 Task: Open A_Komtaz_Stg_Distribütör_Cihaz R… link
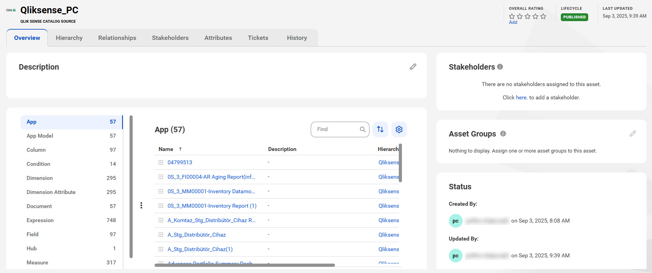click(x=211, y=220)
